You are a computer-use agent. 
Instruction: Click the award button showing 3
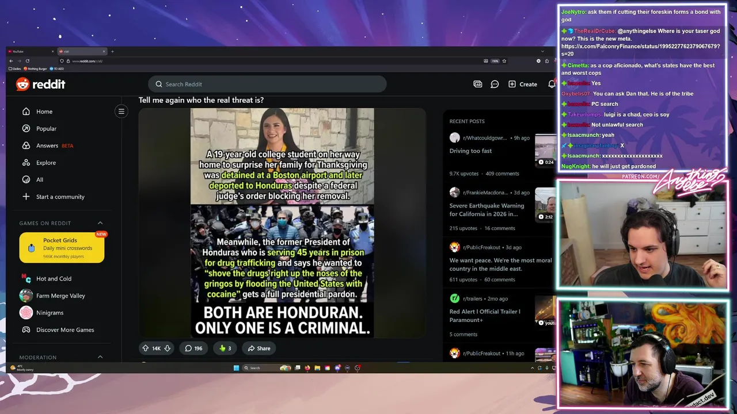point(225,348)
